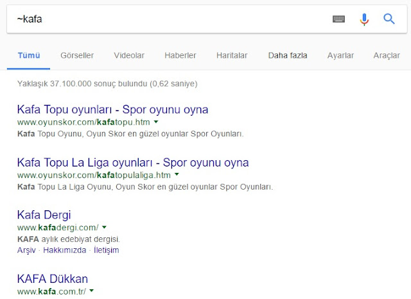Screen dimensions: 411x299
Task: Visit the Kafa Dergi result
Action: pyautogui.click(x=44, y=215)
